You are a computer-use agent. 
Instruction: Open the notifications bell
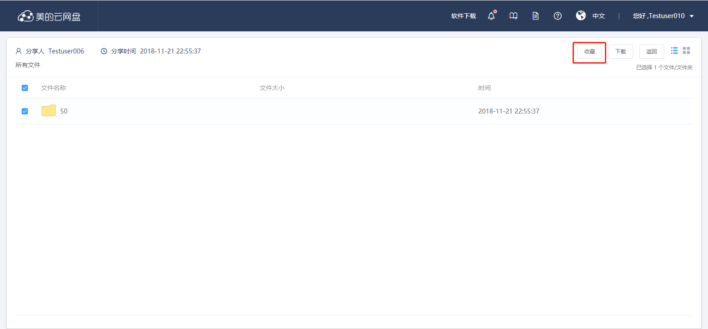click(x=491, y=16)
